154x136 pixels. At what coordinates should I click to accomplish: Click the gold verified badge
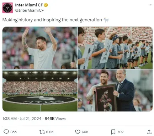46,5
